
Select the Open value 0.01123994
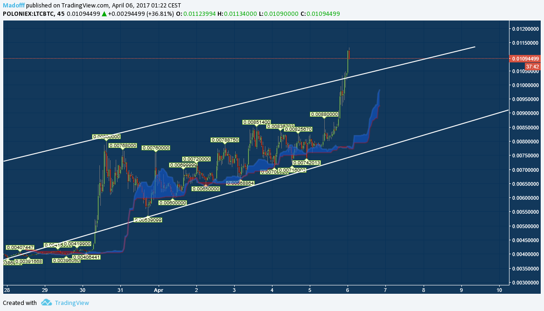pos(200,14)
